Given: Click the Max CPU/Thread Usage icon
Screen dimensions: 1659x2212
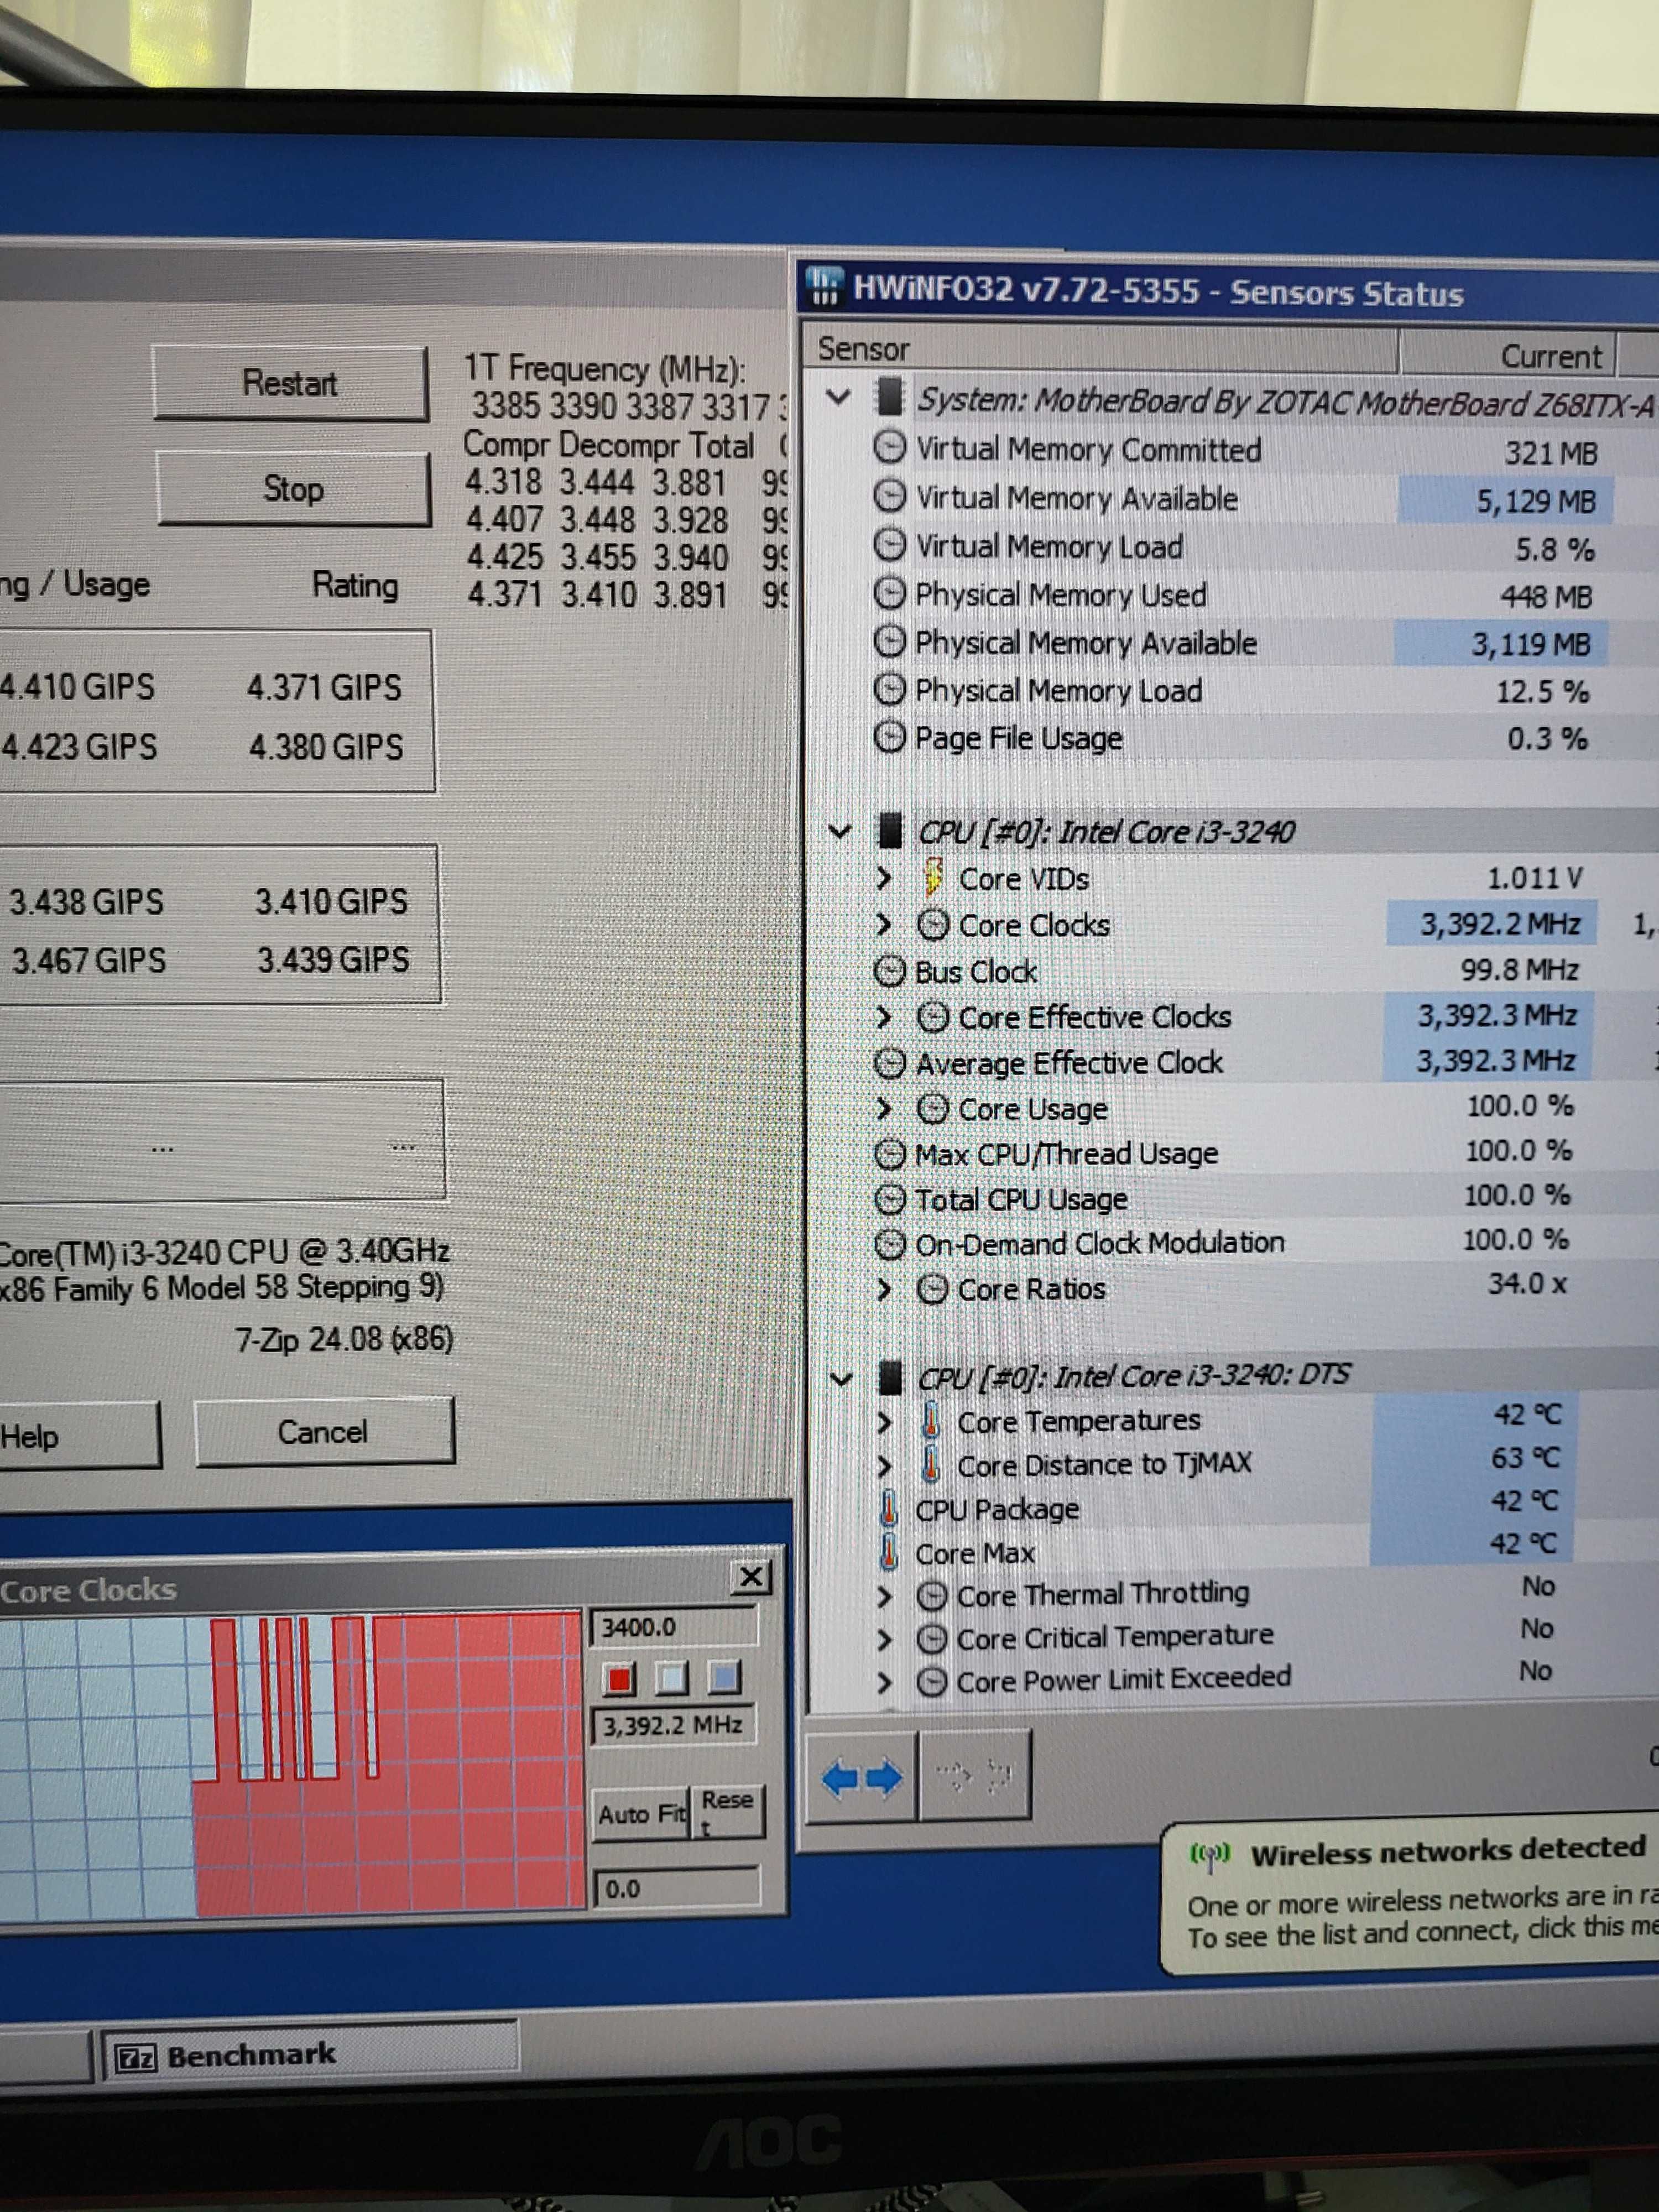Looking at the screenshot, I should pos(889,1154).
